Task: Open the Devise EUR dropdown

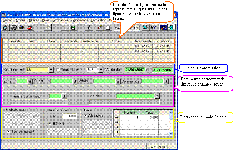Action: click(x=101, y=70)
